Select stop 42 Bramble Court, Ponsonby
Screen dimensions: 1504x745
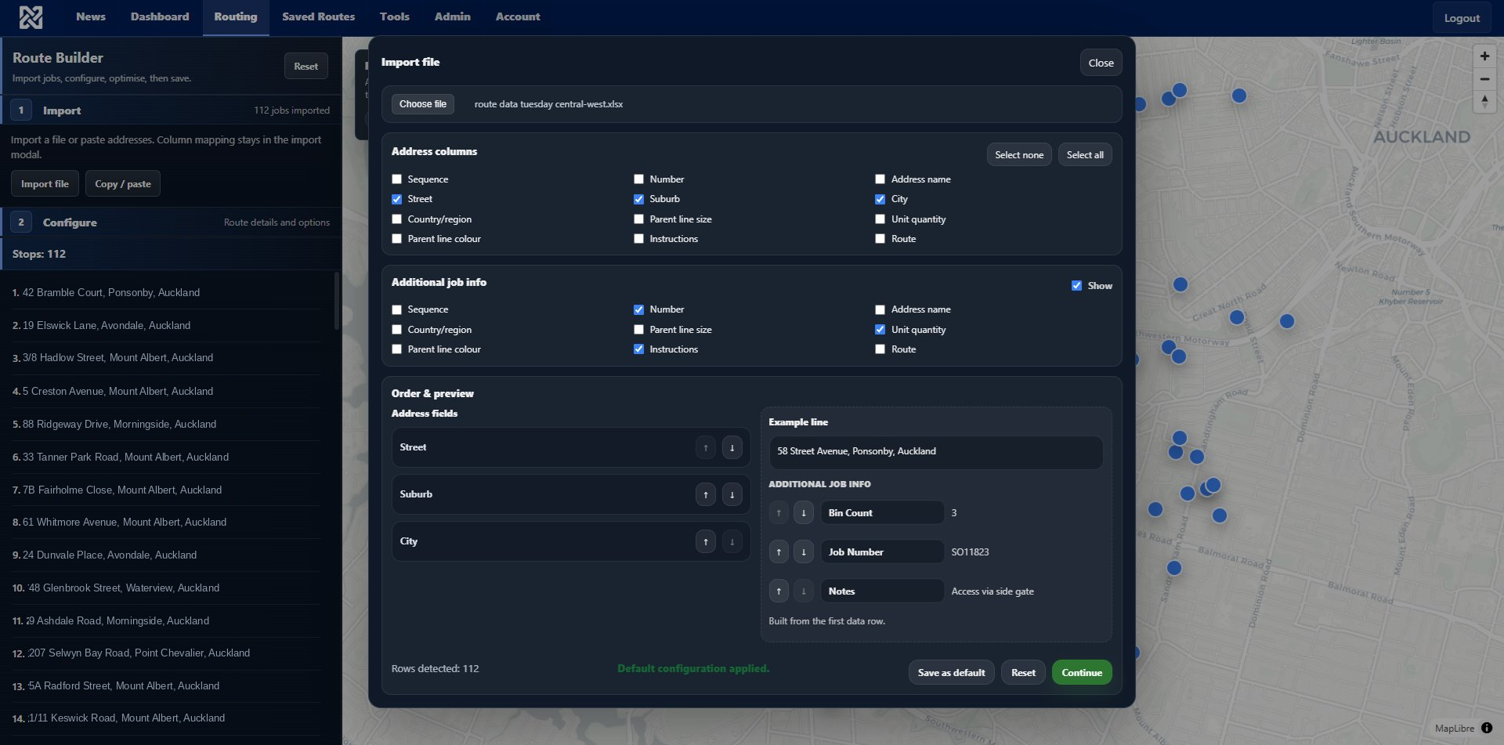(x=166, y=293)
